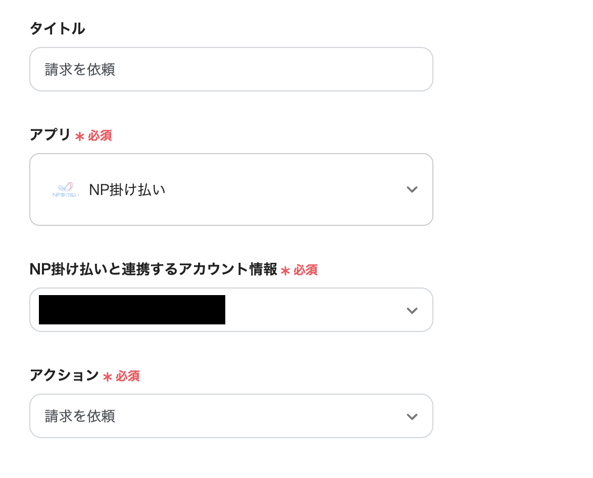Click the 必須 badge next to アクション
Image resolution: width=593 pixels, height=478 pixels.
pyautogui.click(x=128, y=376)
